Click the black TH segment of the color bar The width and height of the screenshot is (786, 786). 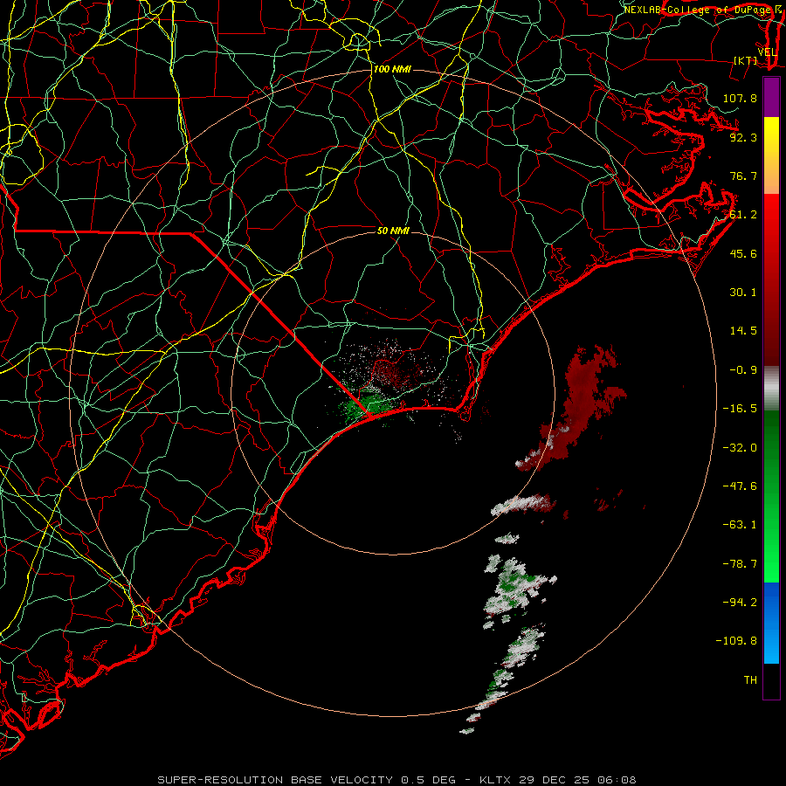tap(771, 681)
